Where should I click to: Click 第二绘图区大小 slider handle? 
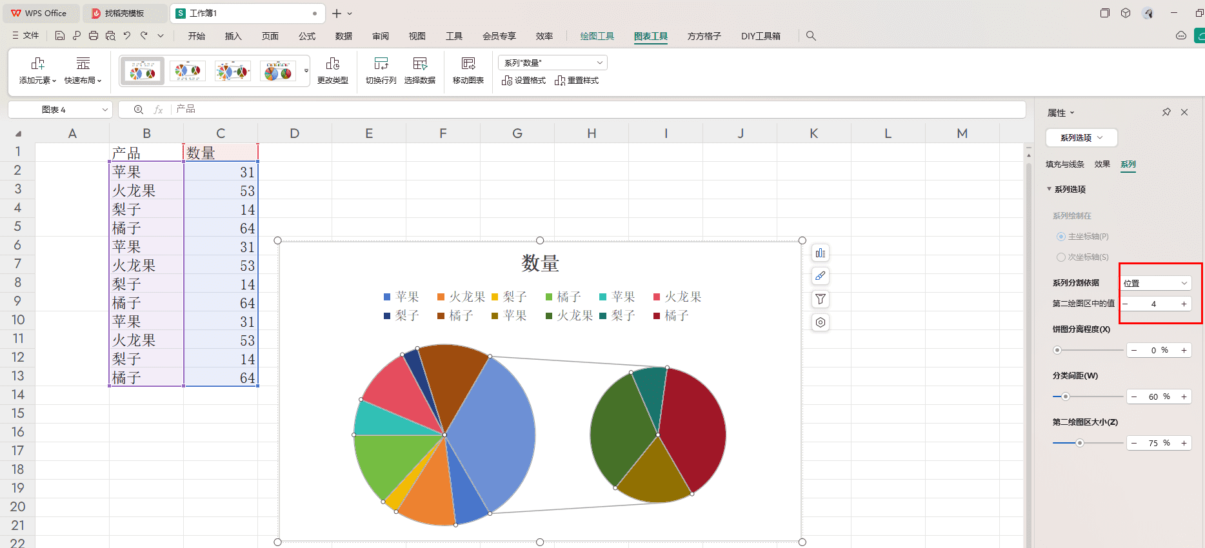coord(1080,443)
